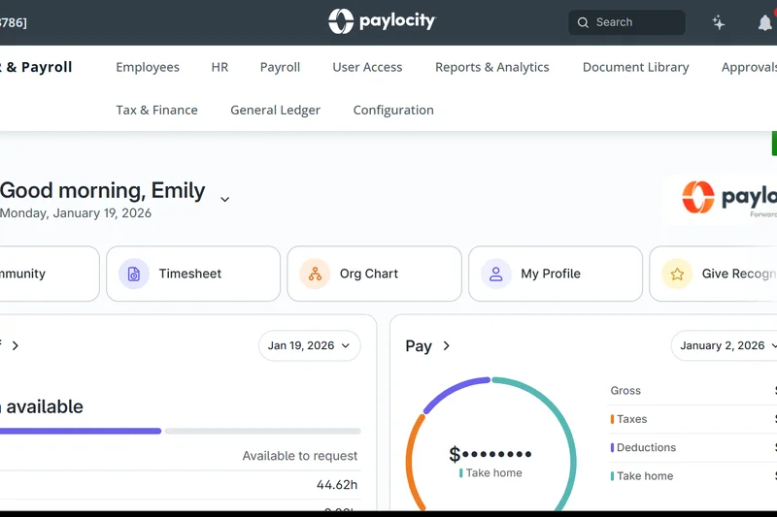Click the magnifier icon in Search box
The width and height of the screenshot is (777, 517).
(x=584, y=22)
